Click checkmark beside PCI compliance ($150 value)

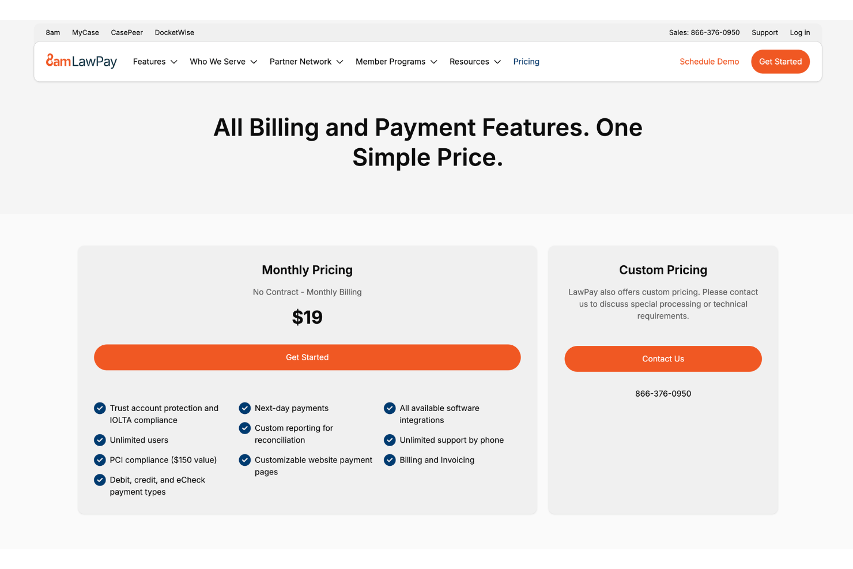pos(100,460)
